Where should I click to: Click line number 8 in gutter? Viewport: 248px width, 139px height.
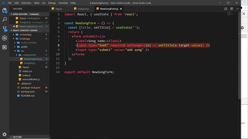[x=59, y=46]
